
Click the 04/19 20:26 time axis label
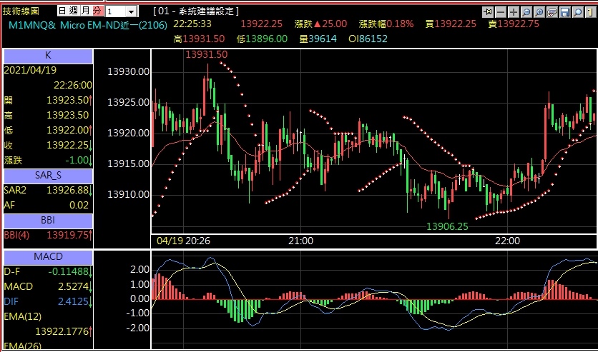(x=183, y=241)
